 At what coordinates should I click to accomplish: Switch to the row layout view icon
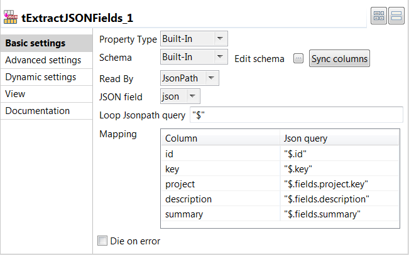[x=396, y=17]
